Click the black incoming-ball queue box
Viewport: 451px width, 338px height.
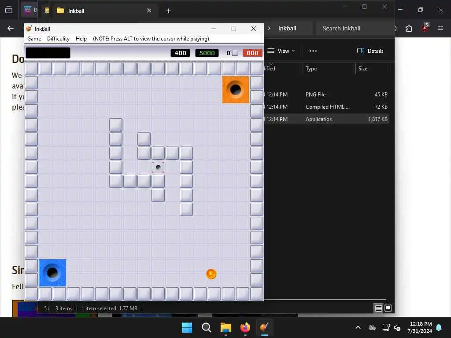(x=48, y=53)
